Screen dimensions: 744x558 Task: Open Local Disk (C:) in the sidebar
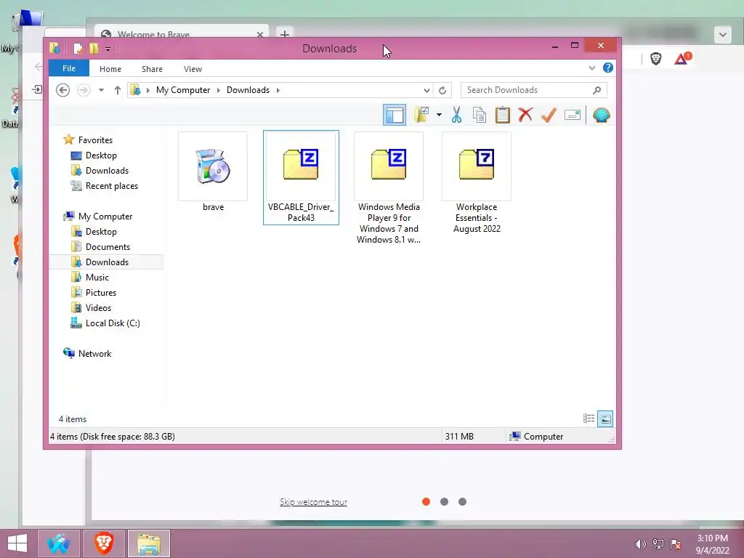click(113, 323)
